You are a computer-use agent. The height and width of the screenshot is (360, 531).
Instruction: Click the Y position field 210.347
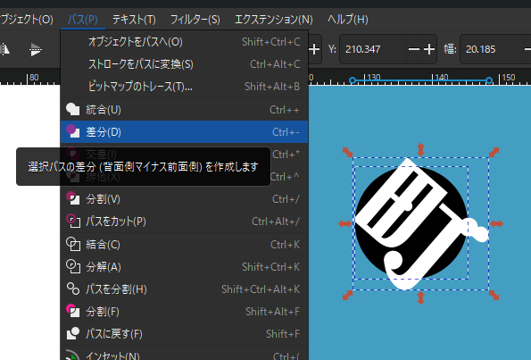pyautogui.click(x=372, y=49)
